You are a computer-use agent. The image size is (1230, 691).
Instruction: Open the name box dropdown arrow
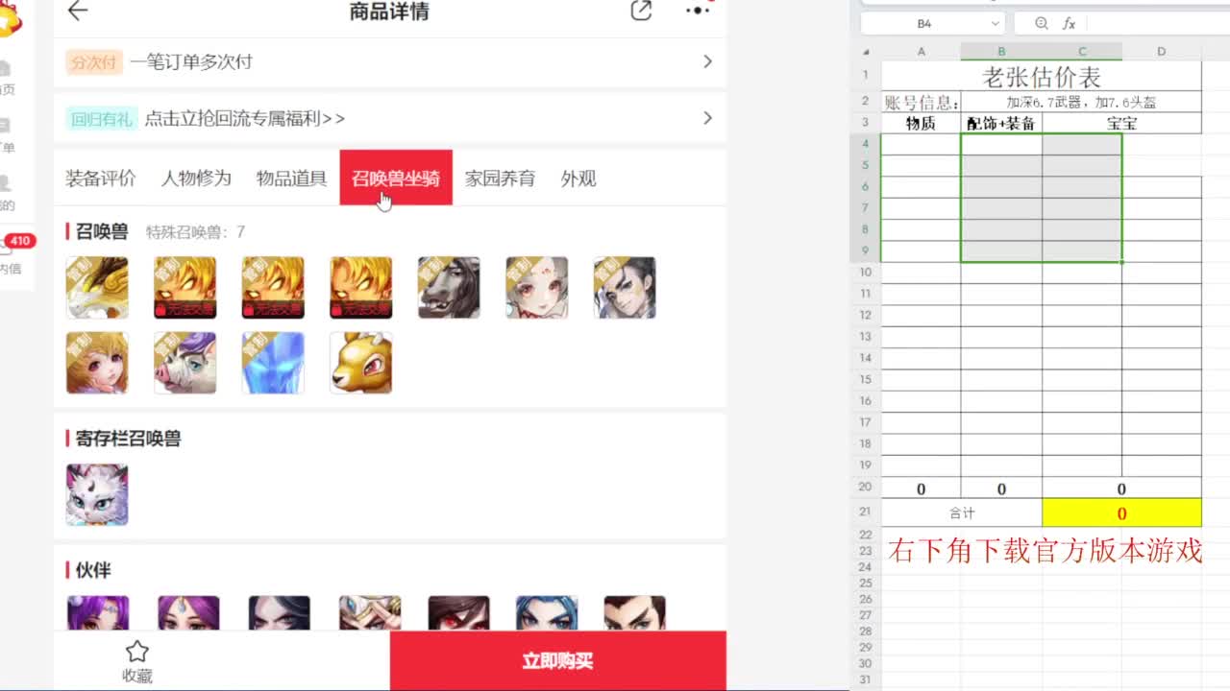click(x=995, y=23)
